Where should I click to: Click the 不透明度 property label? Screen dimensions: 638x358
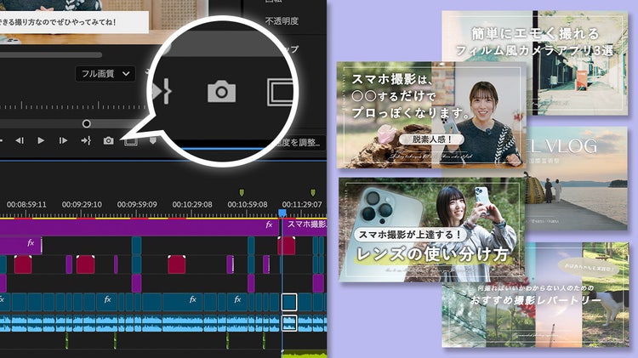tap(282, 20)
